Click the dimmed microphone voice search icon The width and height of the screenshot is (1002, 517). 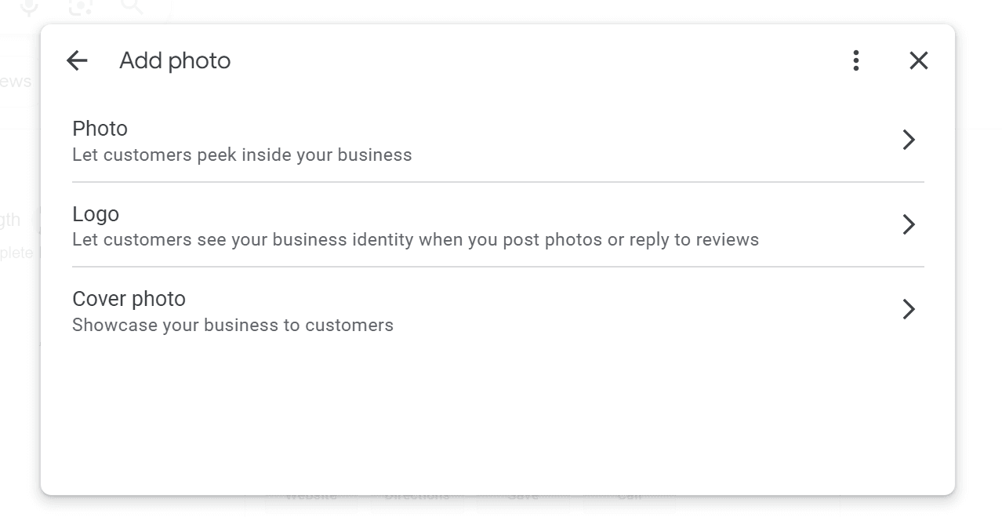pos(30,7)
